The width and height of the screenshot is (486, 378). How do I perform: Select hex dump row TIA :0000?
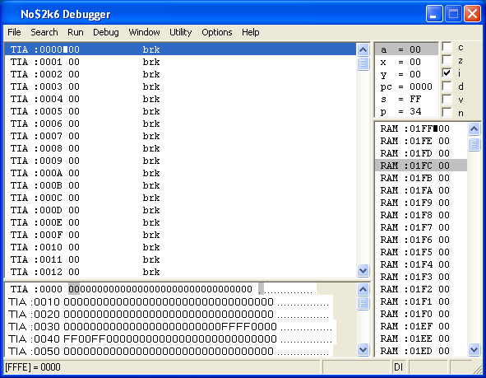[x=161, y=289]
